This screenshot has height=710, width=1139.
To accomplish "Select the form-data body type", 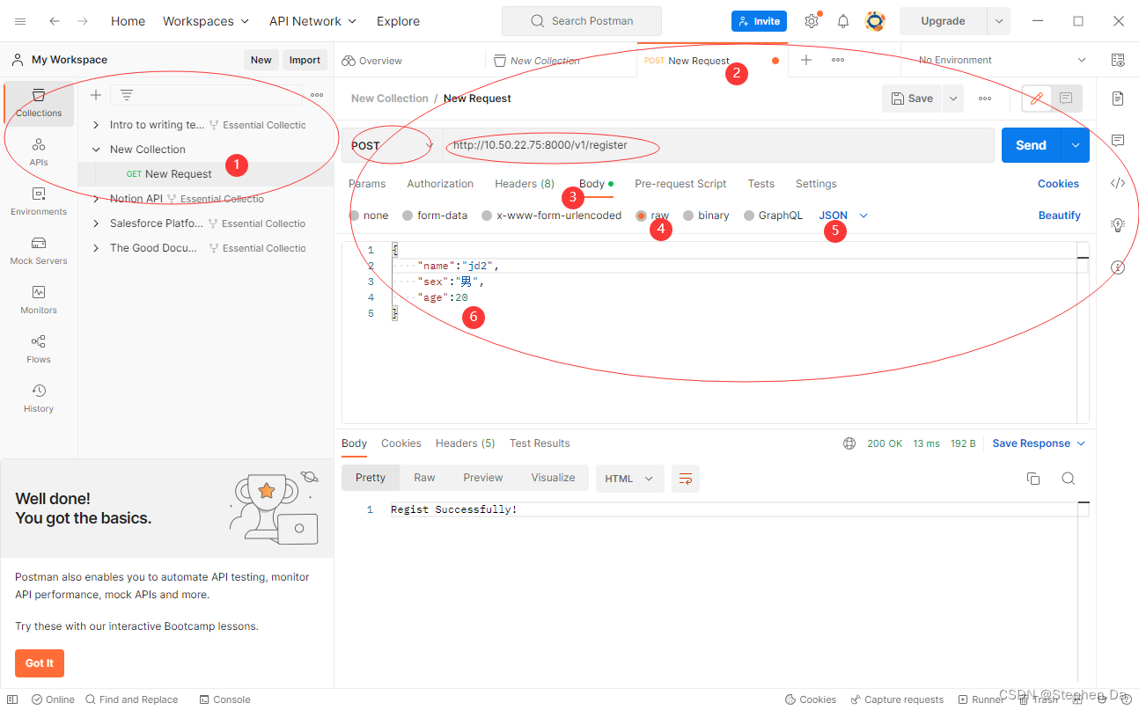I will coord(408,216).
